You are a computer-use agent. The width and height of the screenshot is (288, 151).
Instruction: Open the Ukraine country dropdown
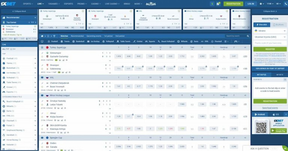coord(270,31)
